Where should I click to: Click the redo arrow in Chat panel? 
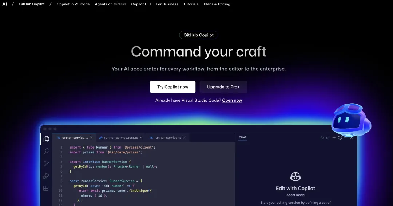328,137
